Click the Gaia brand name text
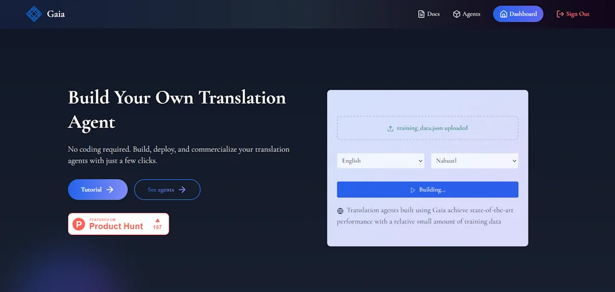 click(56, 14)
